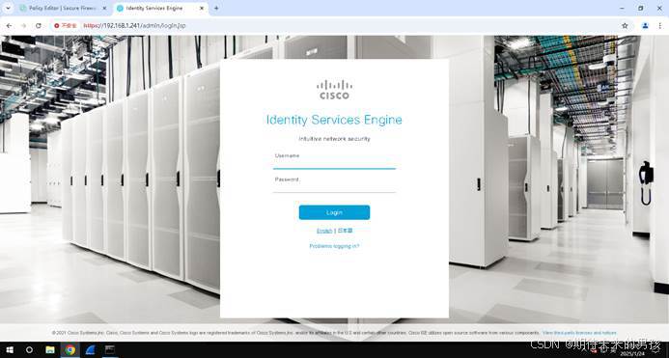
Task: Go back to the previous page
Action: (9, 26)
